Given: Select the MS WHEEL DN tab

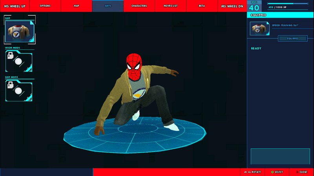Looking at the screenshot, I should click(232, 6).
